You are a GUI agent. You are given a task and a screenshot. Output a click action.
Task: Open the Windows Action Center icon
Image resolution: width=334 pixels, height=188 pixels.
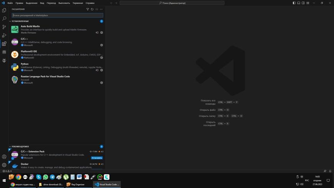[328, 180]
